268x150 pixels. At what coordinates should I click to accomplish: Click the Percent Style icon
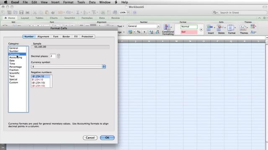[139, 32]
